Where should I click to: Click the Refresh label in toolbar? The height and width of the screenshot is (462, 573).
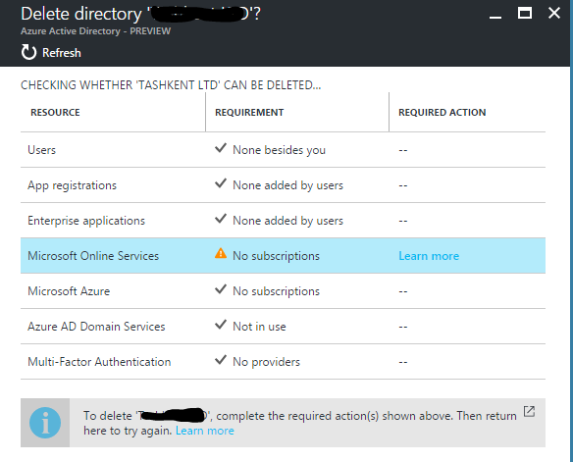tap(62, 53)
